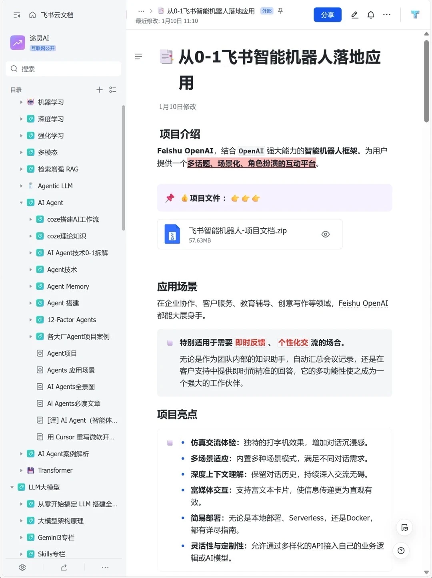
Task: Click the 外部 tag badge
Action: (267, 11)
